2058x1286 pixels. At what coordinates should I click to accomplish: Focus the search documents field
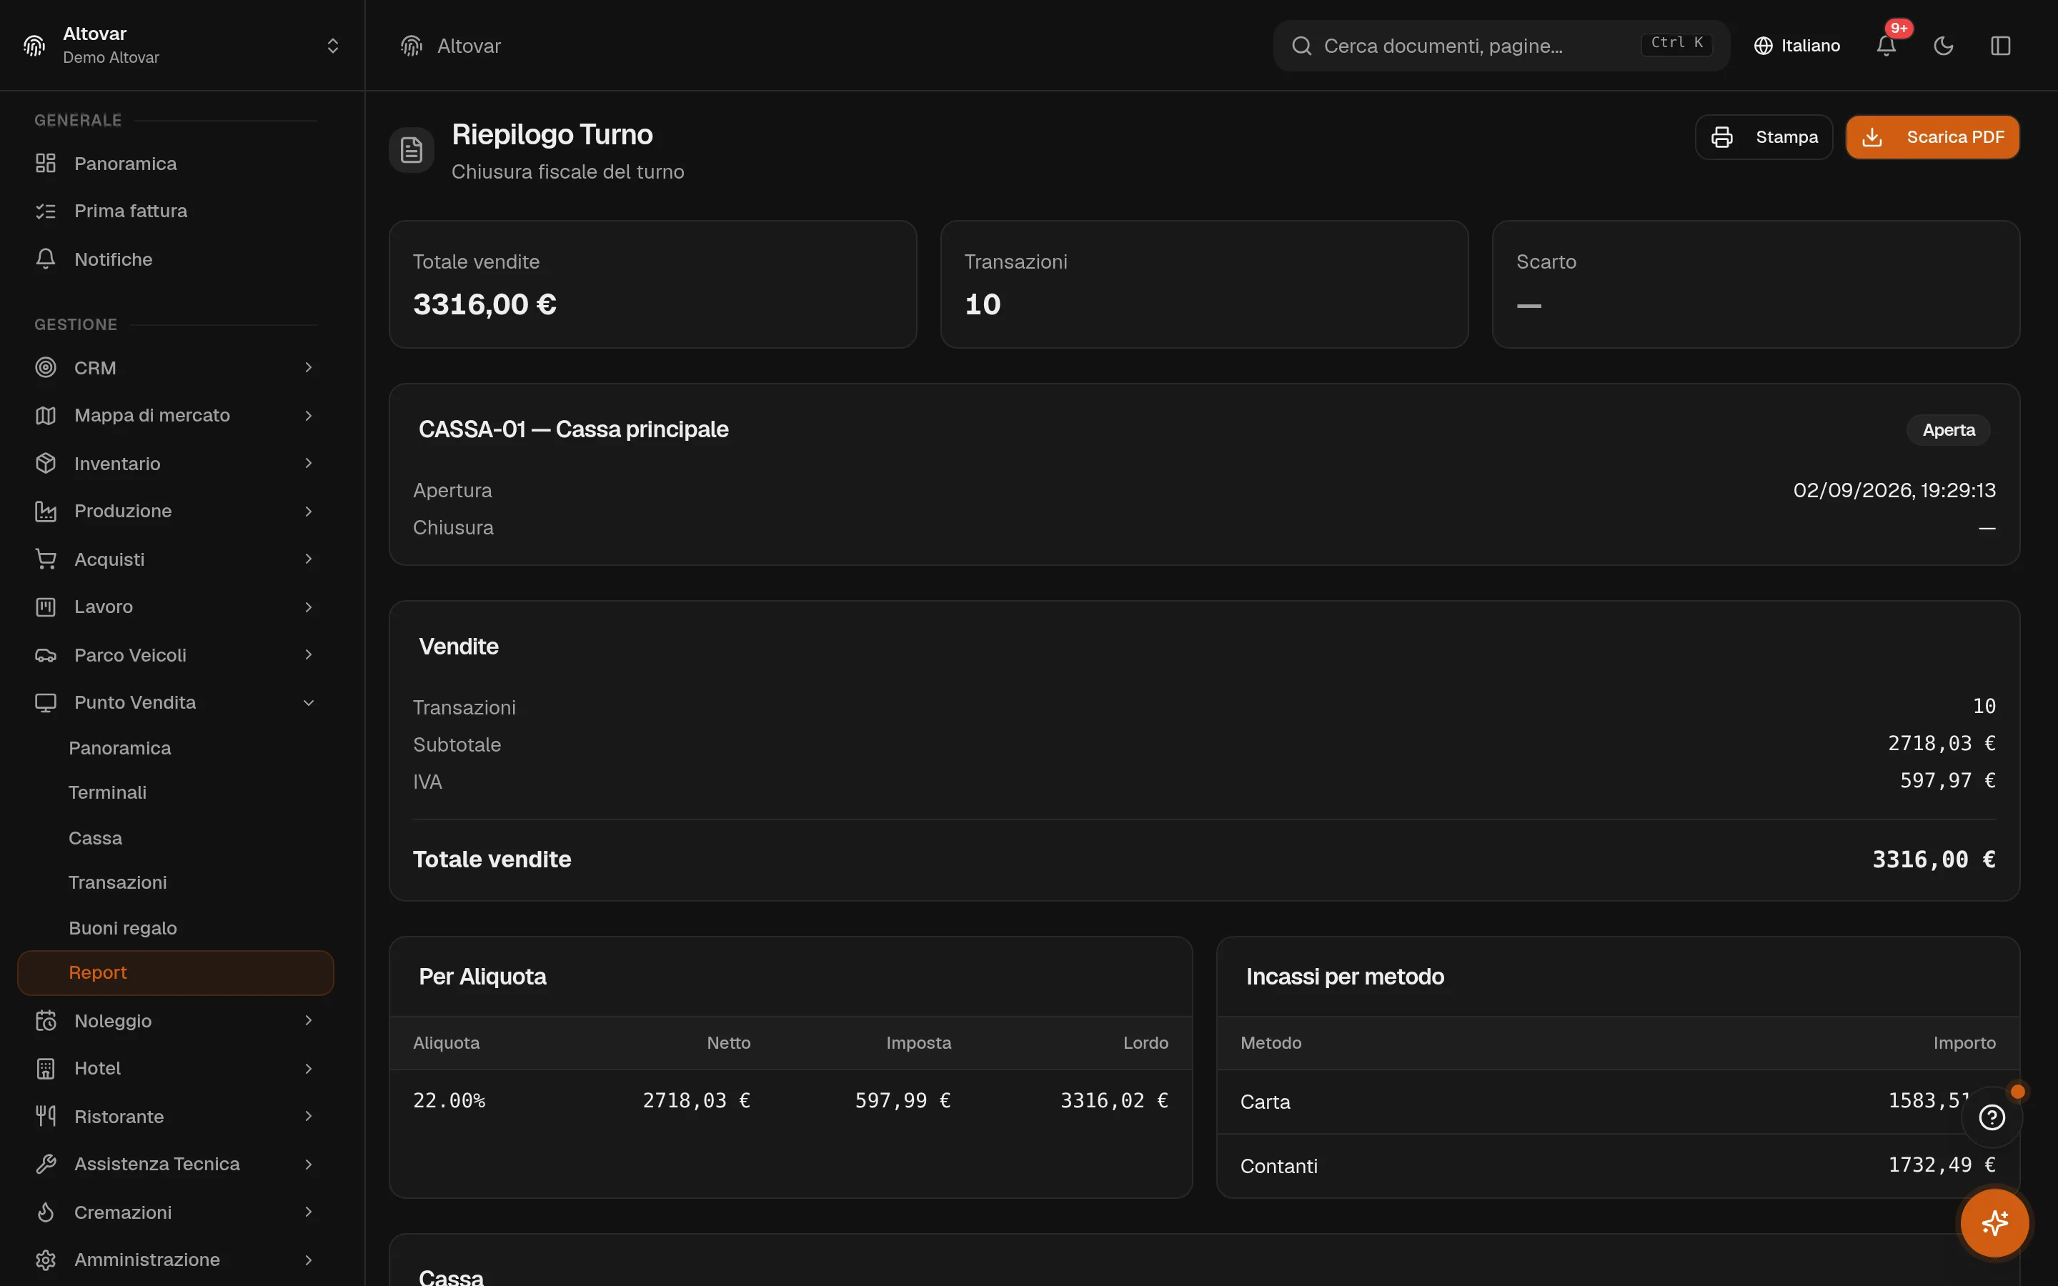1501,46
